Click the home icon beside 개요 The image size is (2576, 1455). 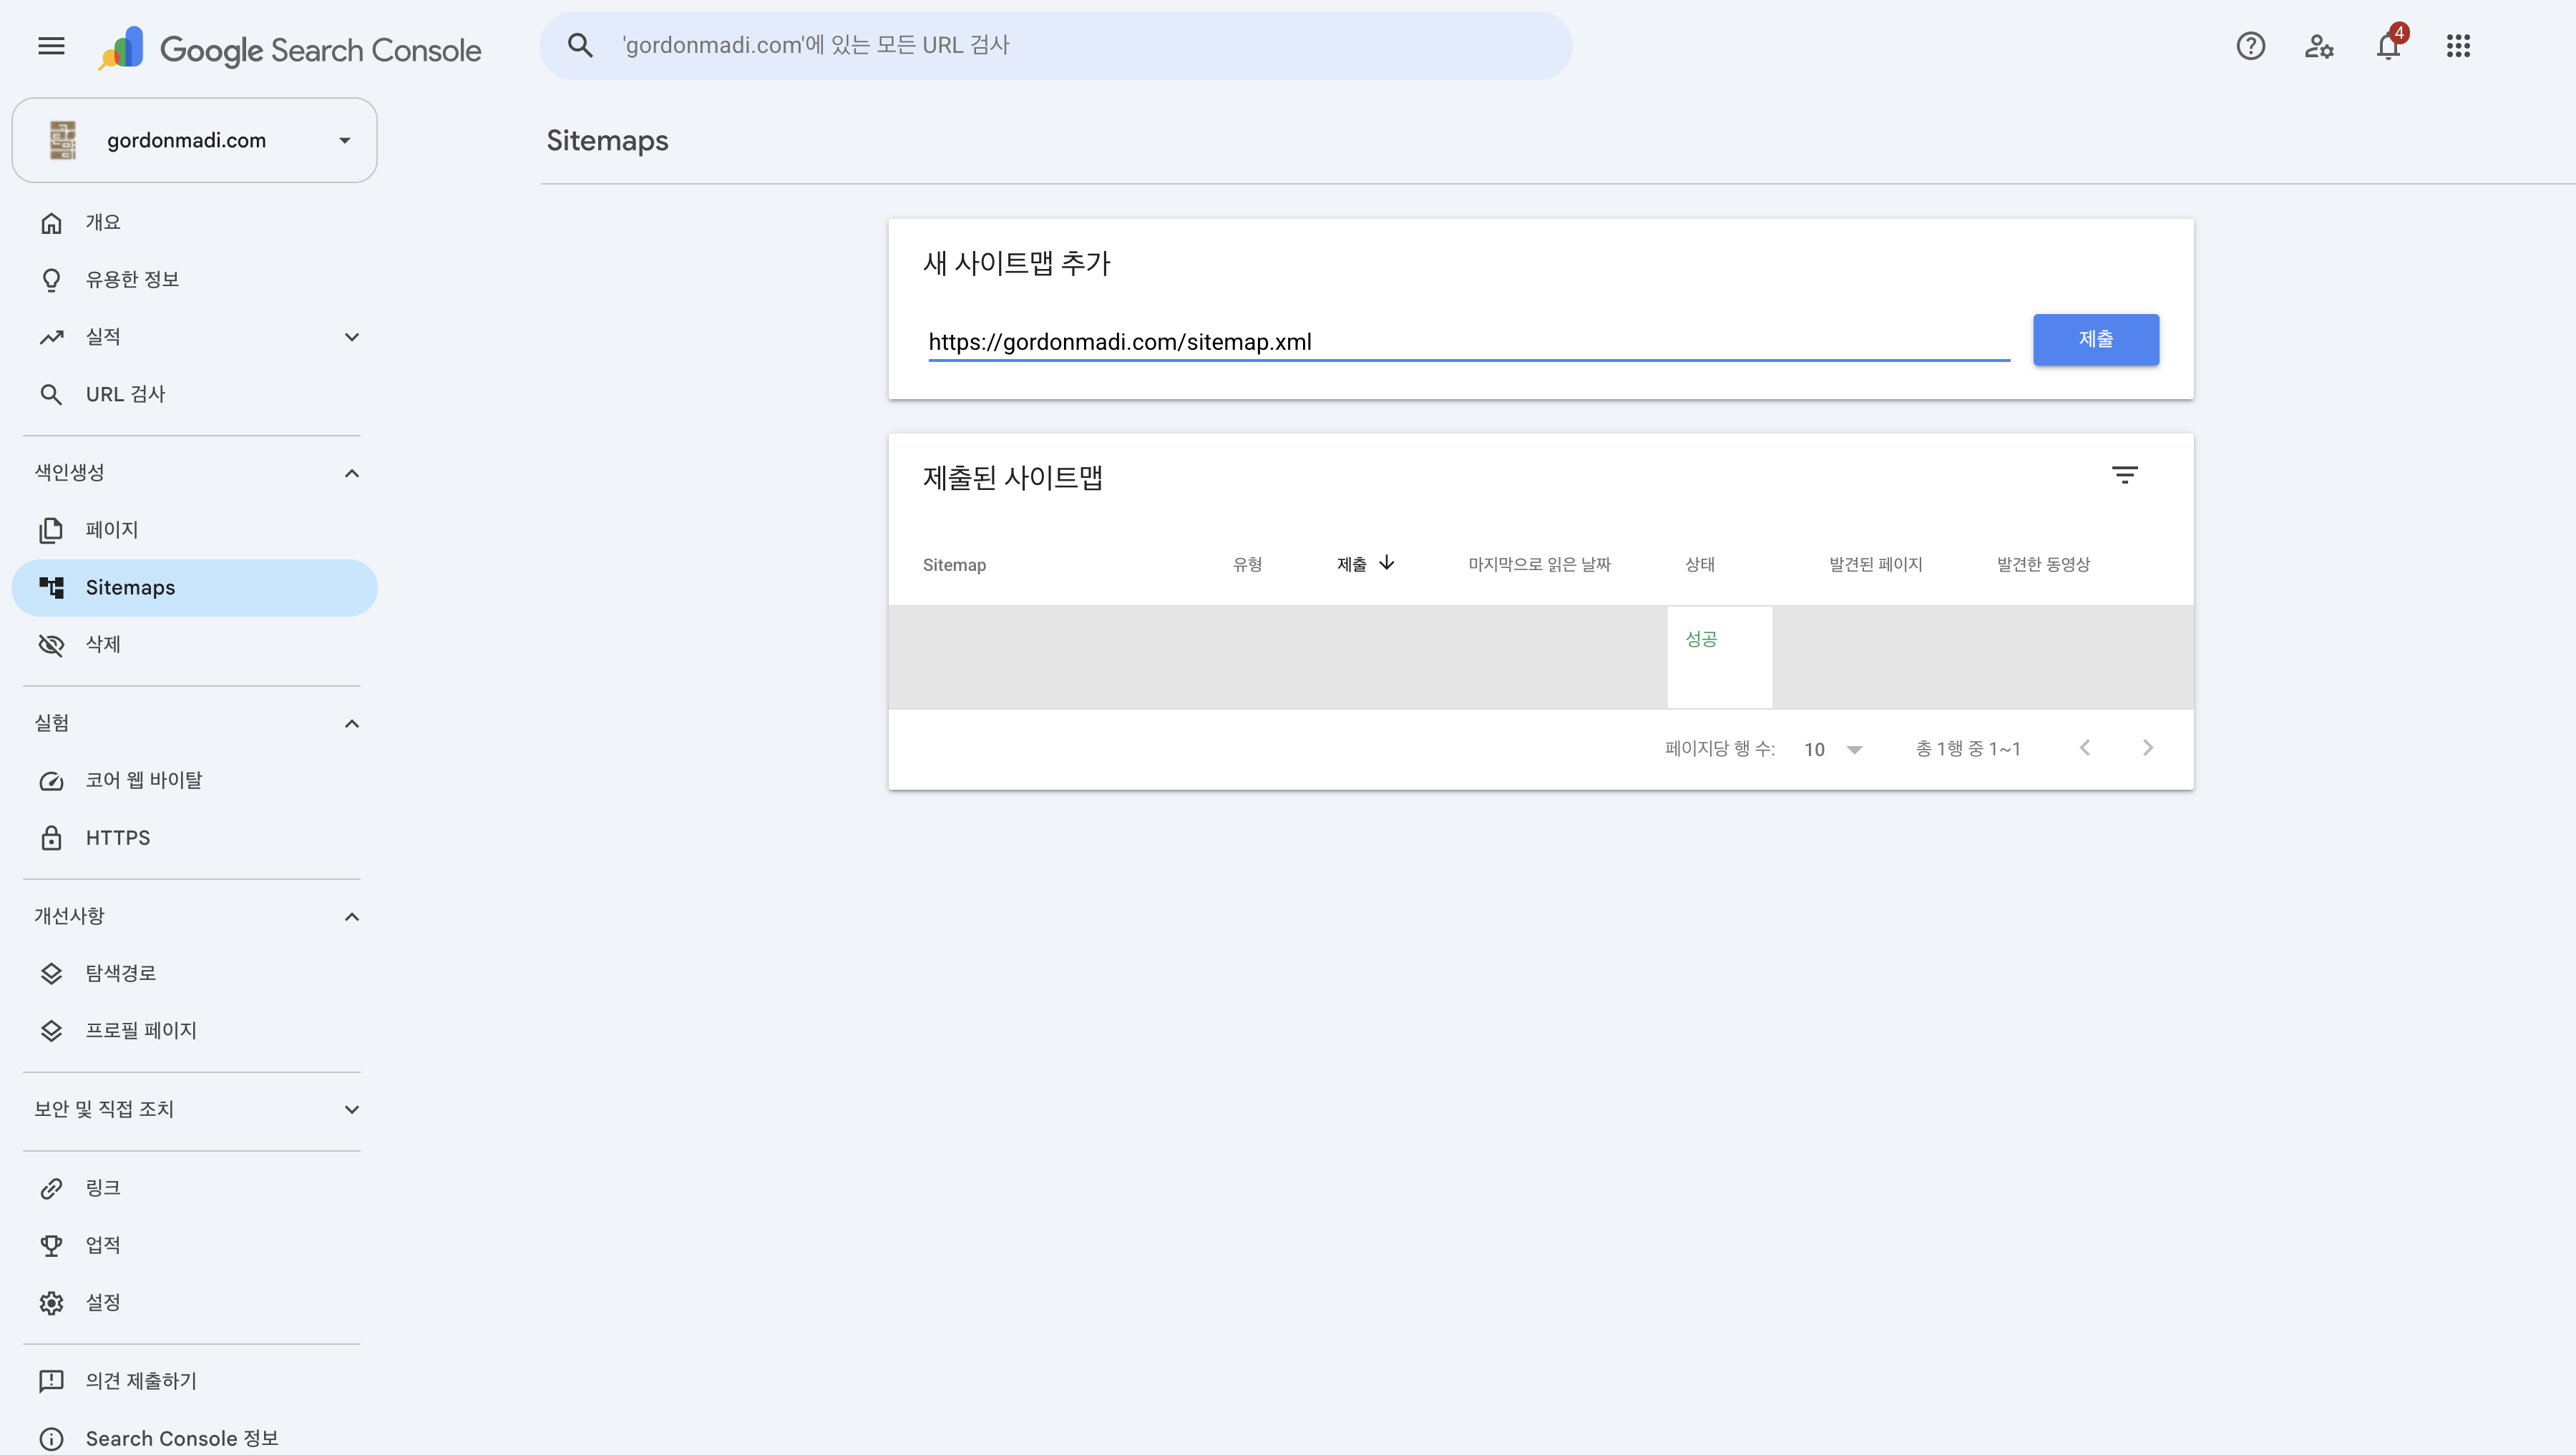pos(51,223)
